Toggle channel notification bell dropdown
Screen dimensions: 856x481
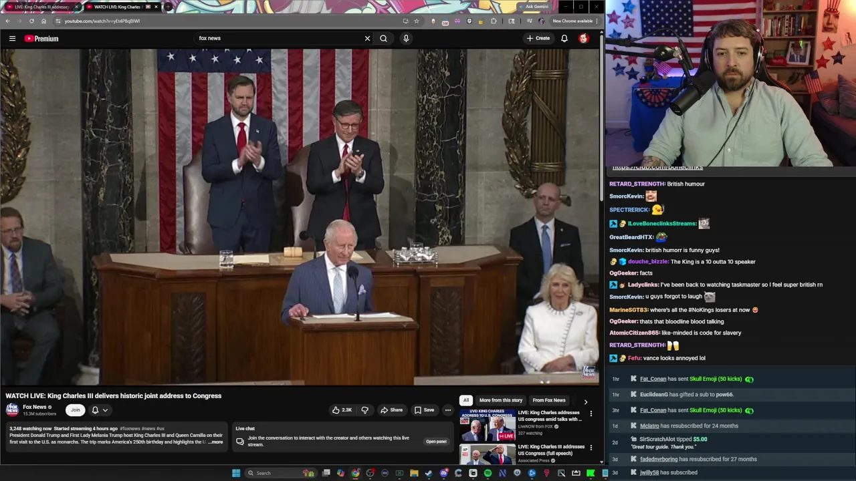pyautogui.click(x=100, y=410)
